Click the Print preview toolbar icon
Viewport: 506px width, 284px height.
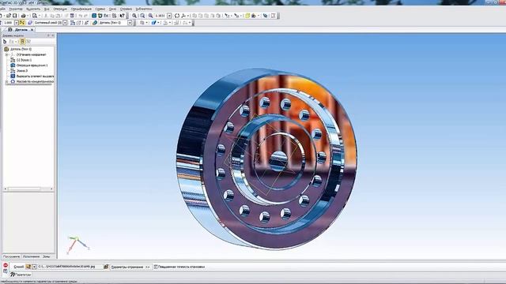coord(35,16)
